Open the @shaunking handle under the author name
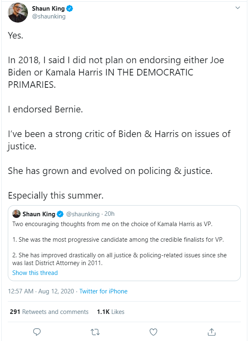 coord(49,16)
